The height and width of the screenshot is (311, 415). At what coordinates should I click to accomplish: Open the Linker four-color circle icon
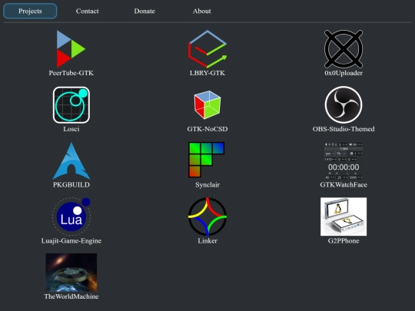tap(207, 217)
